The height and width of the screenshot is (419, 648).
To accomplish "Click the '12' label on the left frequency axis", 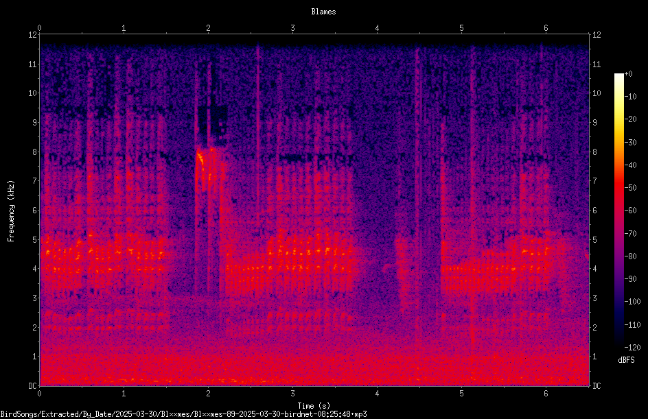I will [32, 35].
